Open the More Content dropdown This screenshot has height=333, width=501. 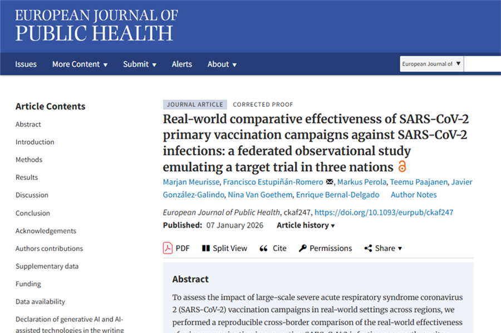tap(80, 64)
